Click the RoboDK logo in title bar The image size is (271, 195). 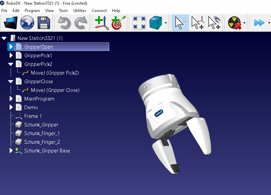tap(2, 3)
